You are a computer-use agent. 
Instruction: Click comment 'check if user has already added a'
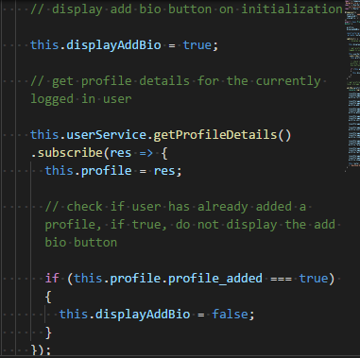176,207
